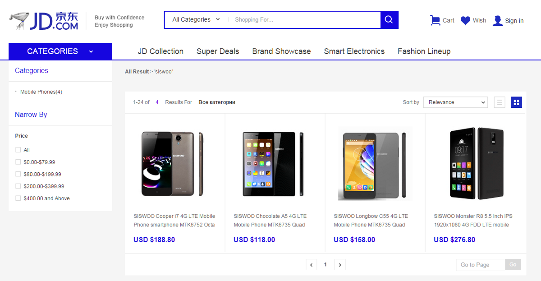This screenshot has height=281, width=541.
Task: Click the magnifier search button
Action: click(390, 20)
